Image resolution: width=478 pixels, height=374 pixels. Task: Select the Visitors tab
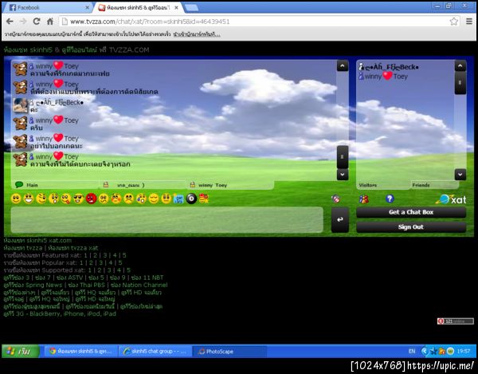point(383,185)
